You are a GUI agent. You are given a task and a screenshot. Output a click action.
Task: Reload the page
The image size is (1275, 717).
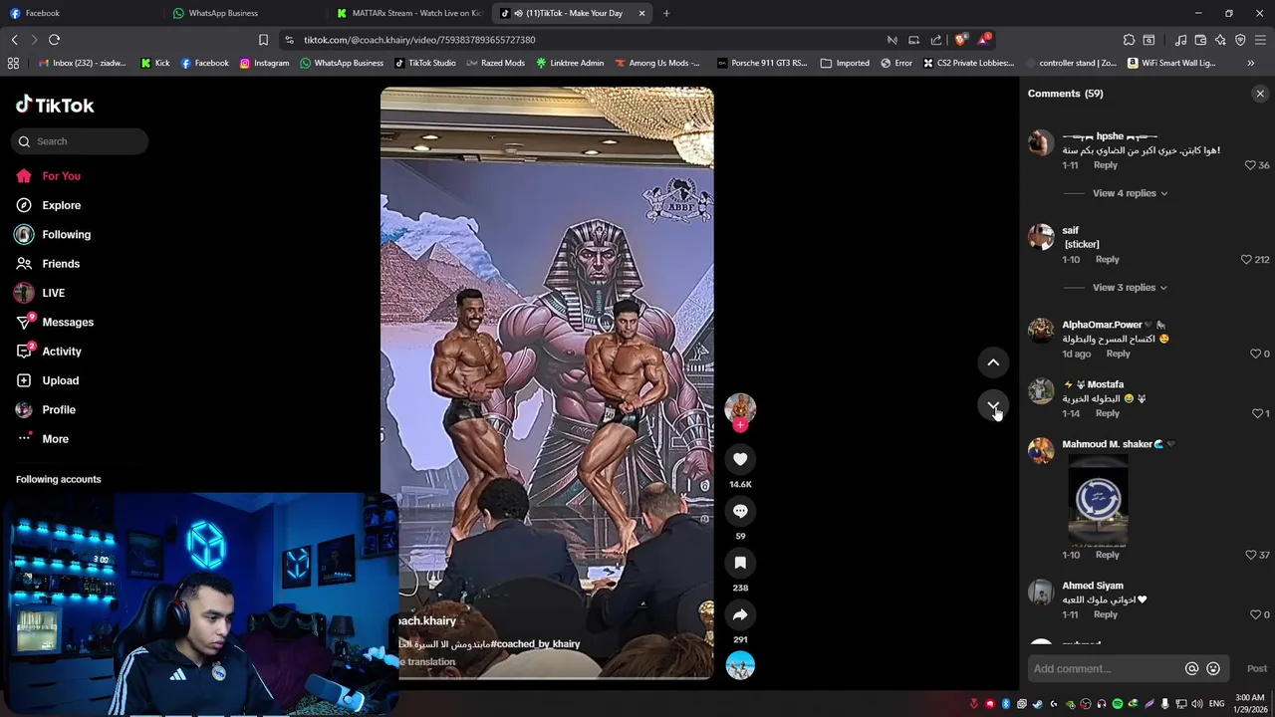click(54, 40)
